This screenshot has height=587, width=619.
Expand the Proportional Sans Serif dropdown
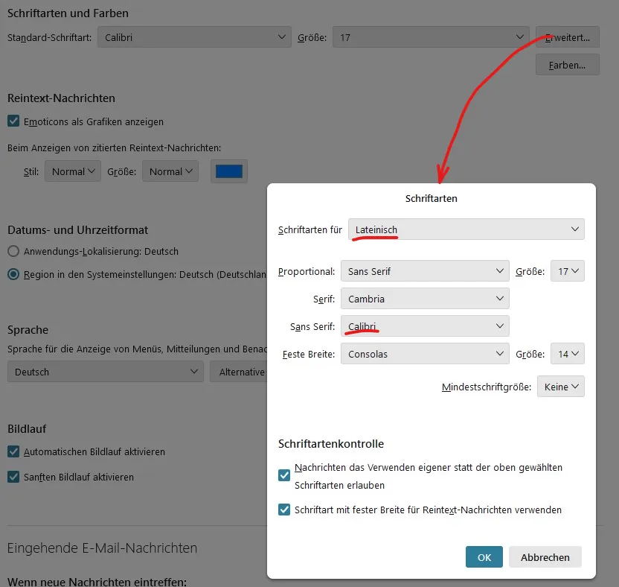[x=425, y=271]
